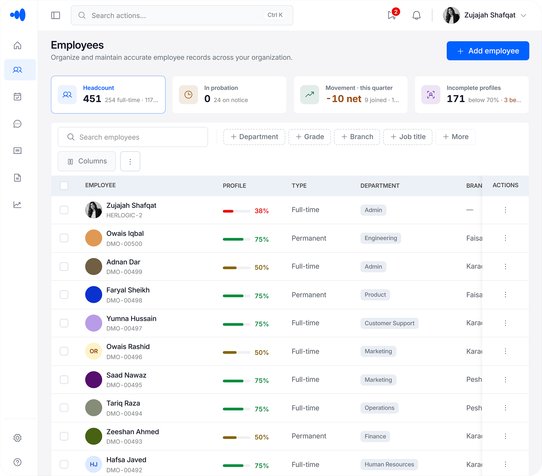542x476 pixels.
Task: Sort by the DEPARTMENT column header
Action: point(380,186)
